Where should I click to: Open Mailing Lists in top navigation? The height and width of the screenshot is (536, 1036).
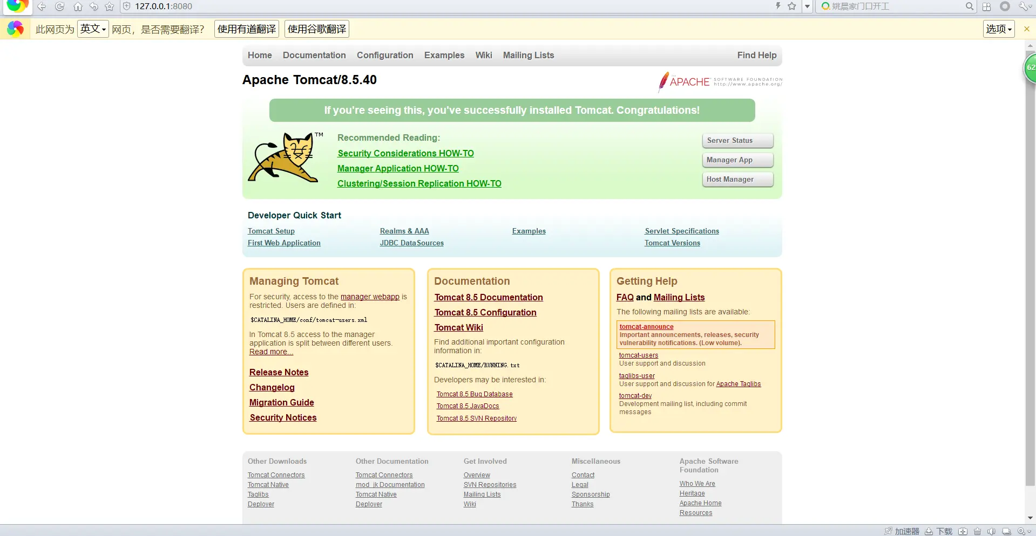(x=529, y=55)
